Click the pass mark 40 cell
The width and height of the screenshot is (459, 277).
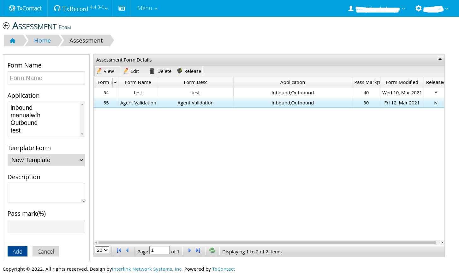point(366,93)
